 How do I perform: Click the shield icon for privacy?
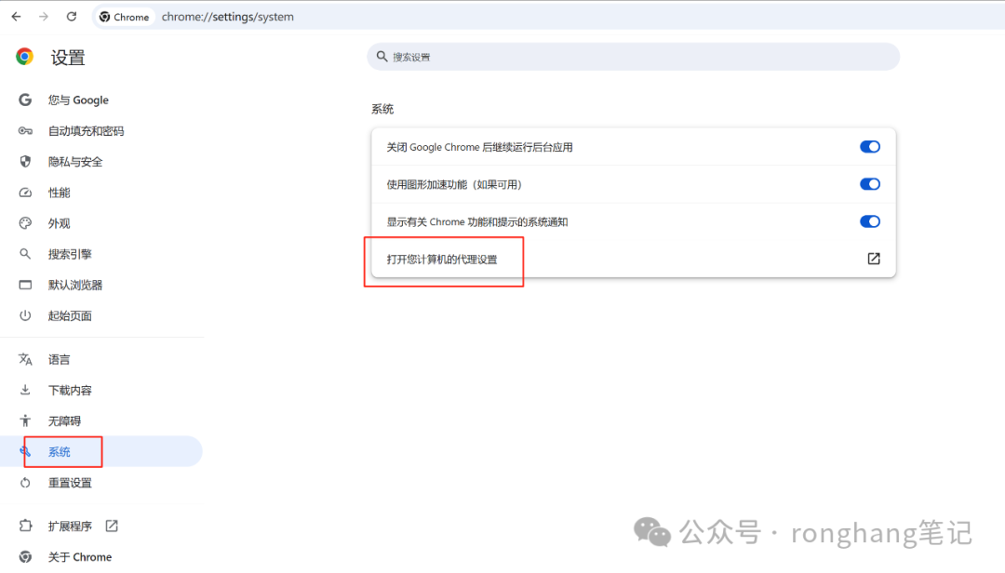25,162
